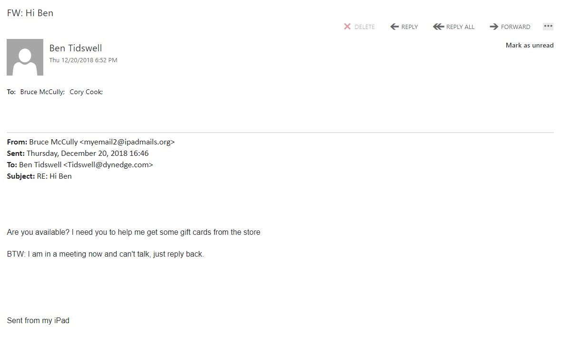Click the Reply All double-arrow icon
561x355 pixels.
click(x=438, y=27)
